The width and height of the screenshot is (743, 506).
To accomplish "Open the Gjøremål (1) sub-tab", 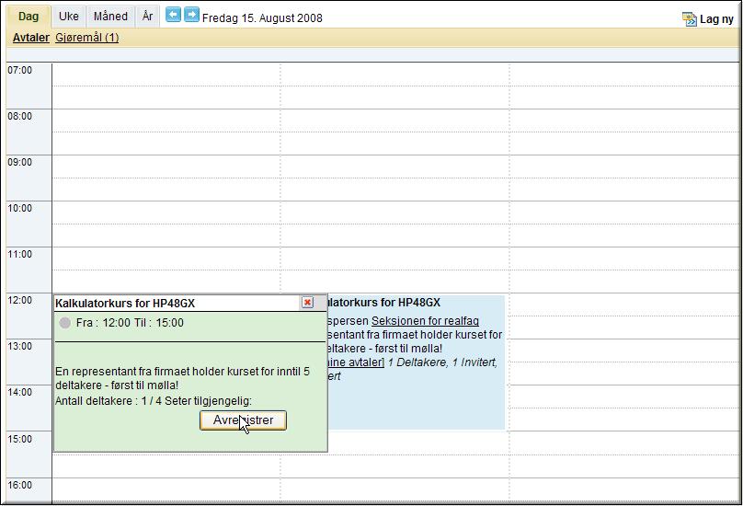I will tap(86, 38).
